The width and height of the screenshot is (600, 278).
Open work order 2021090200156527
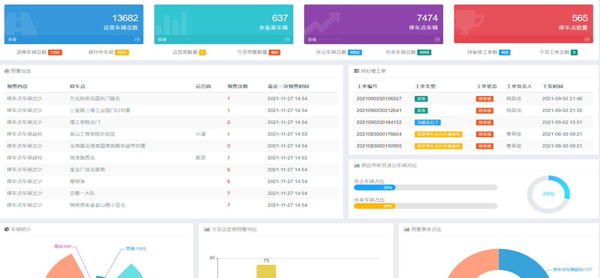[379, 98]
